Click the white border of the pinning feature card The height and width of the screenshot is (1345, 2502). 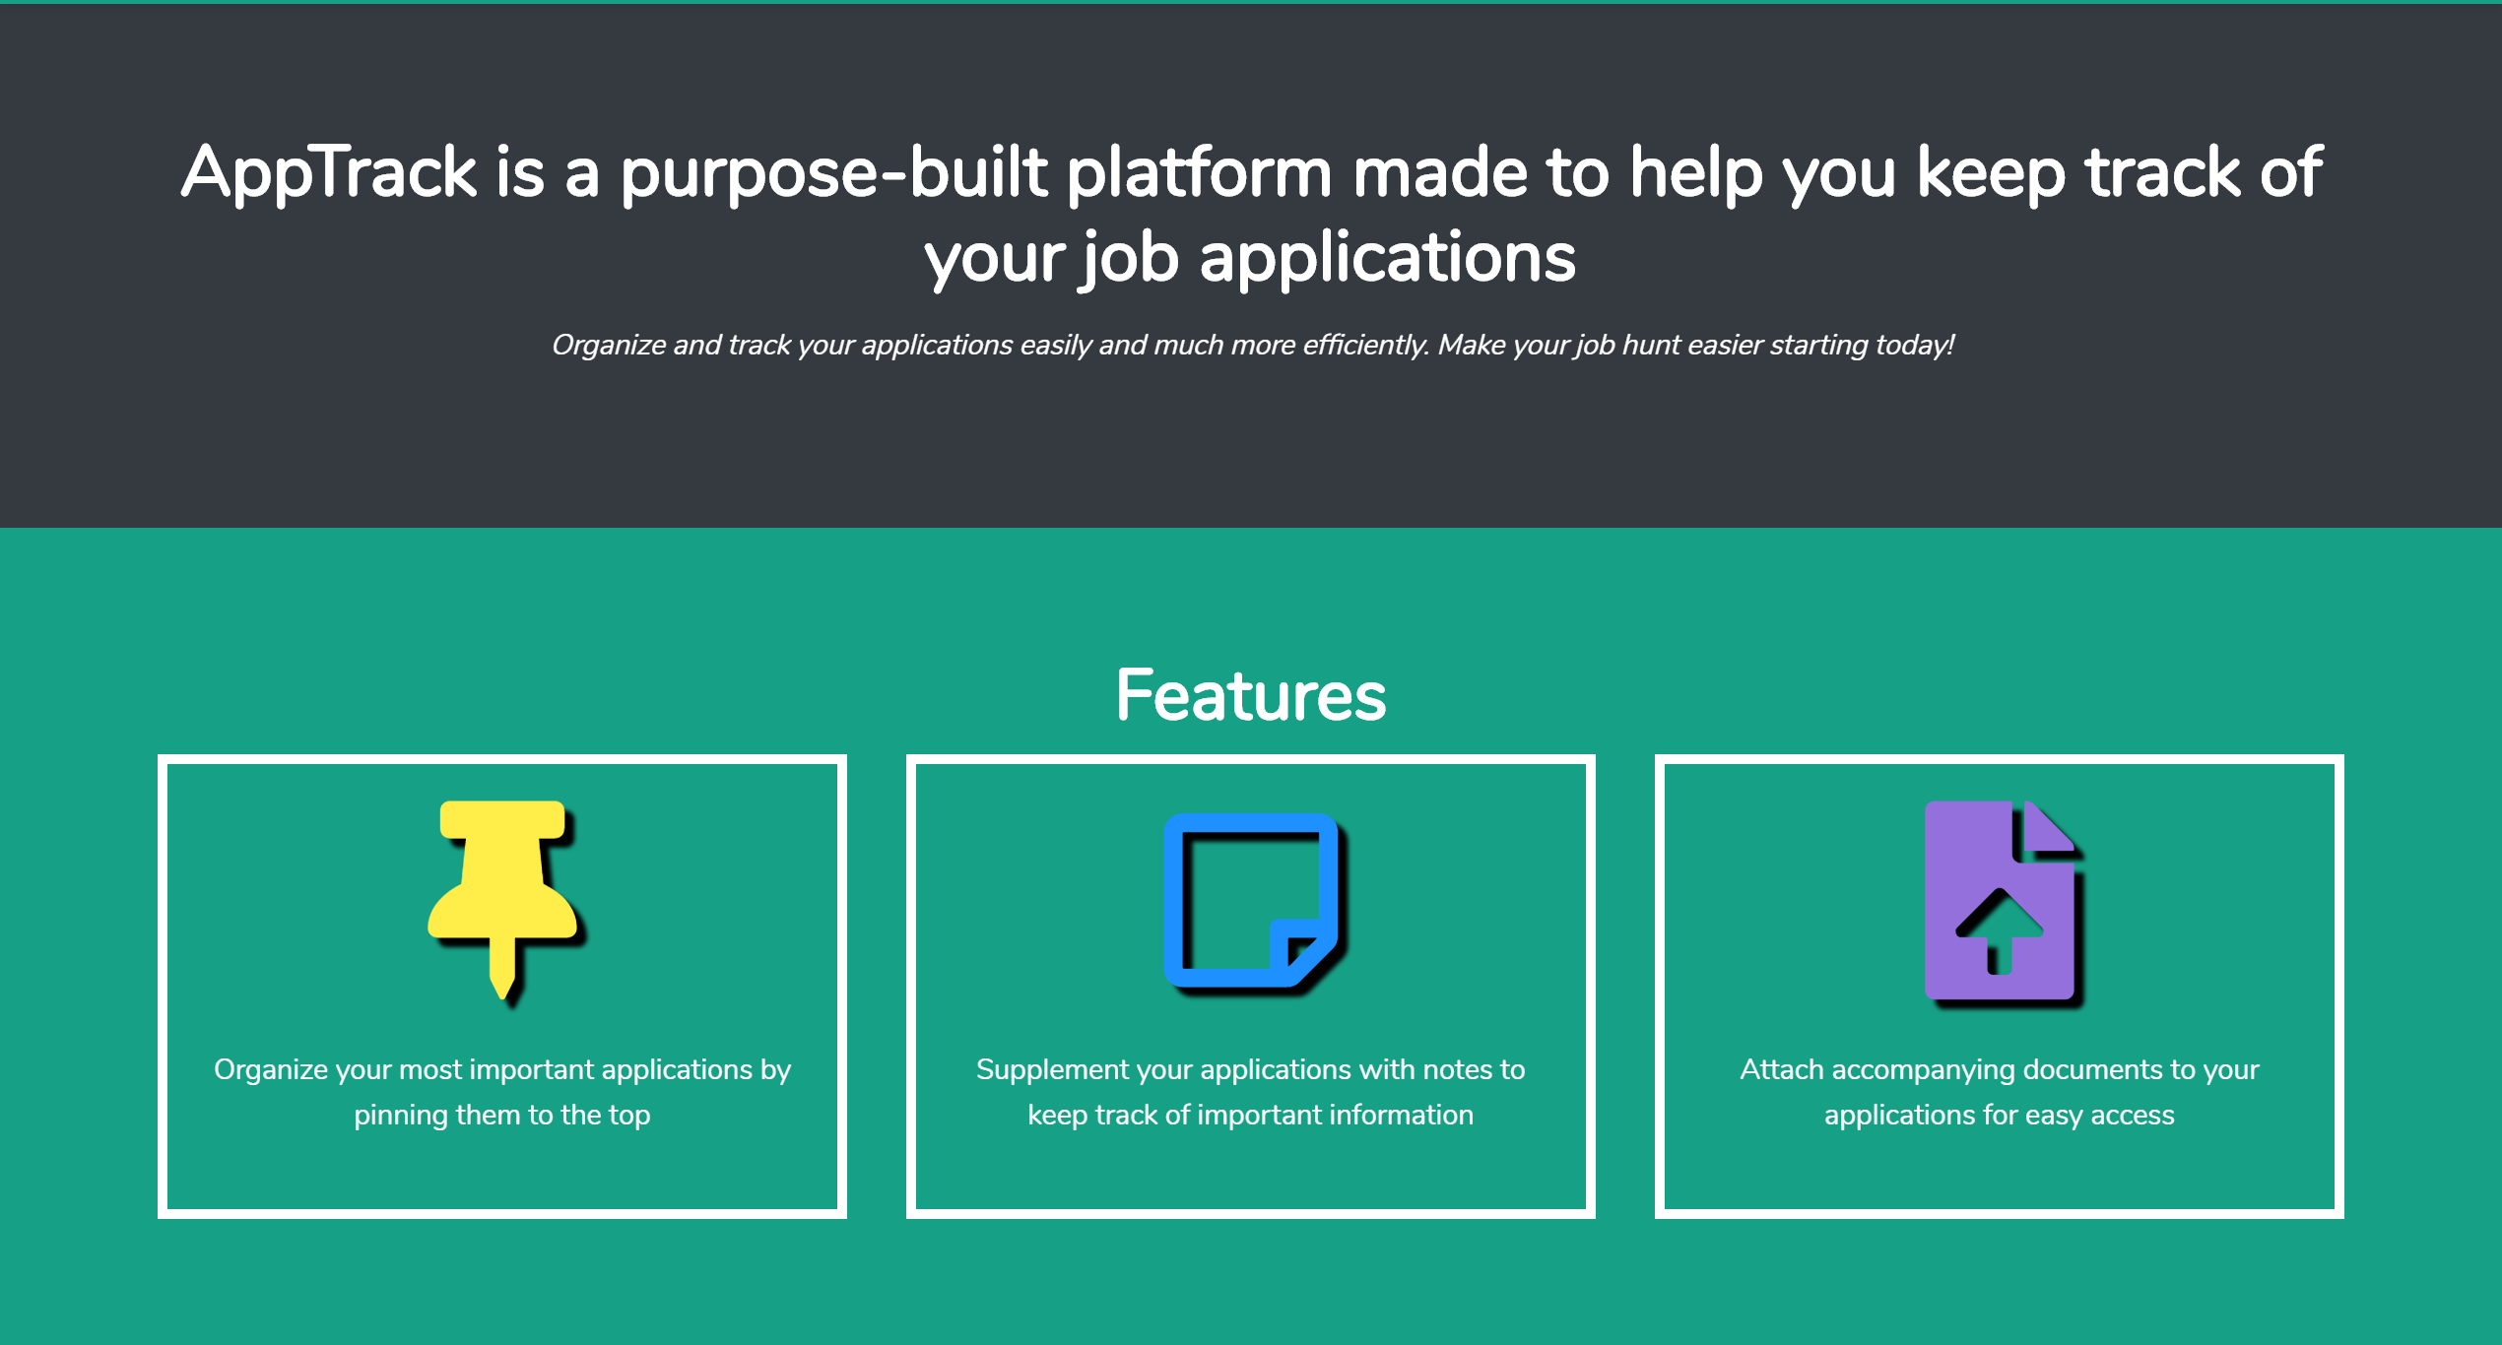pos(163,985)
